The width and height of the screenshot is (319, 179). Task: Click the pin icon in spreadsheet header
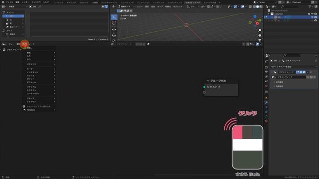pos(40,6)
